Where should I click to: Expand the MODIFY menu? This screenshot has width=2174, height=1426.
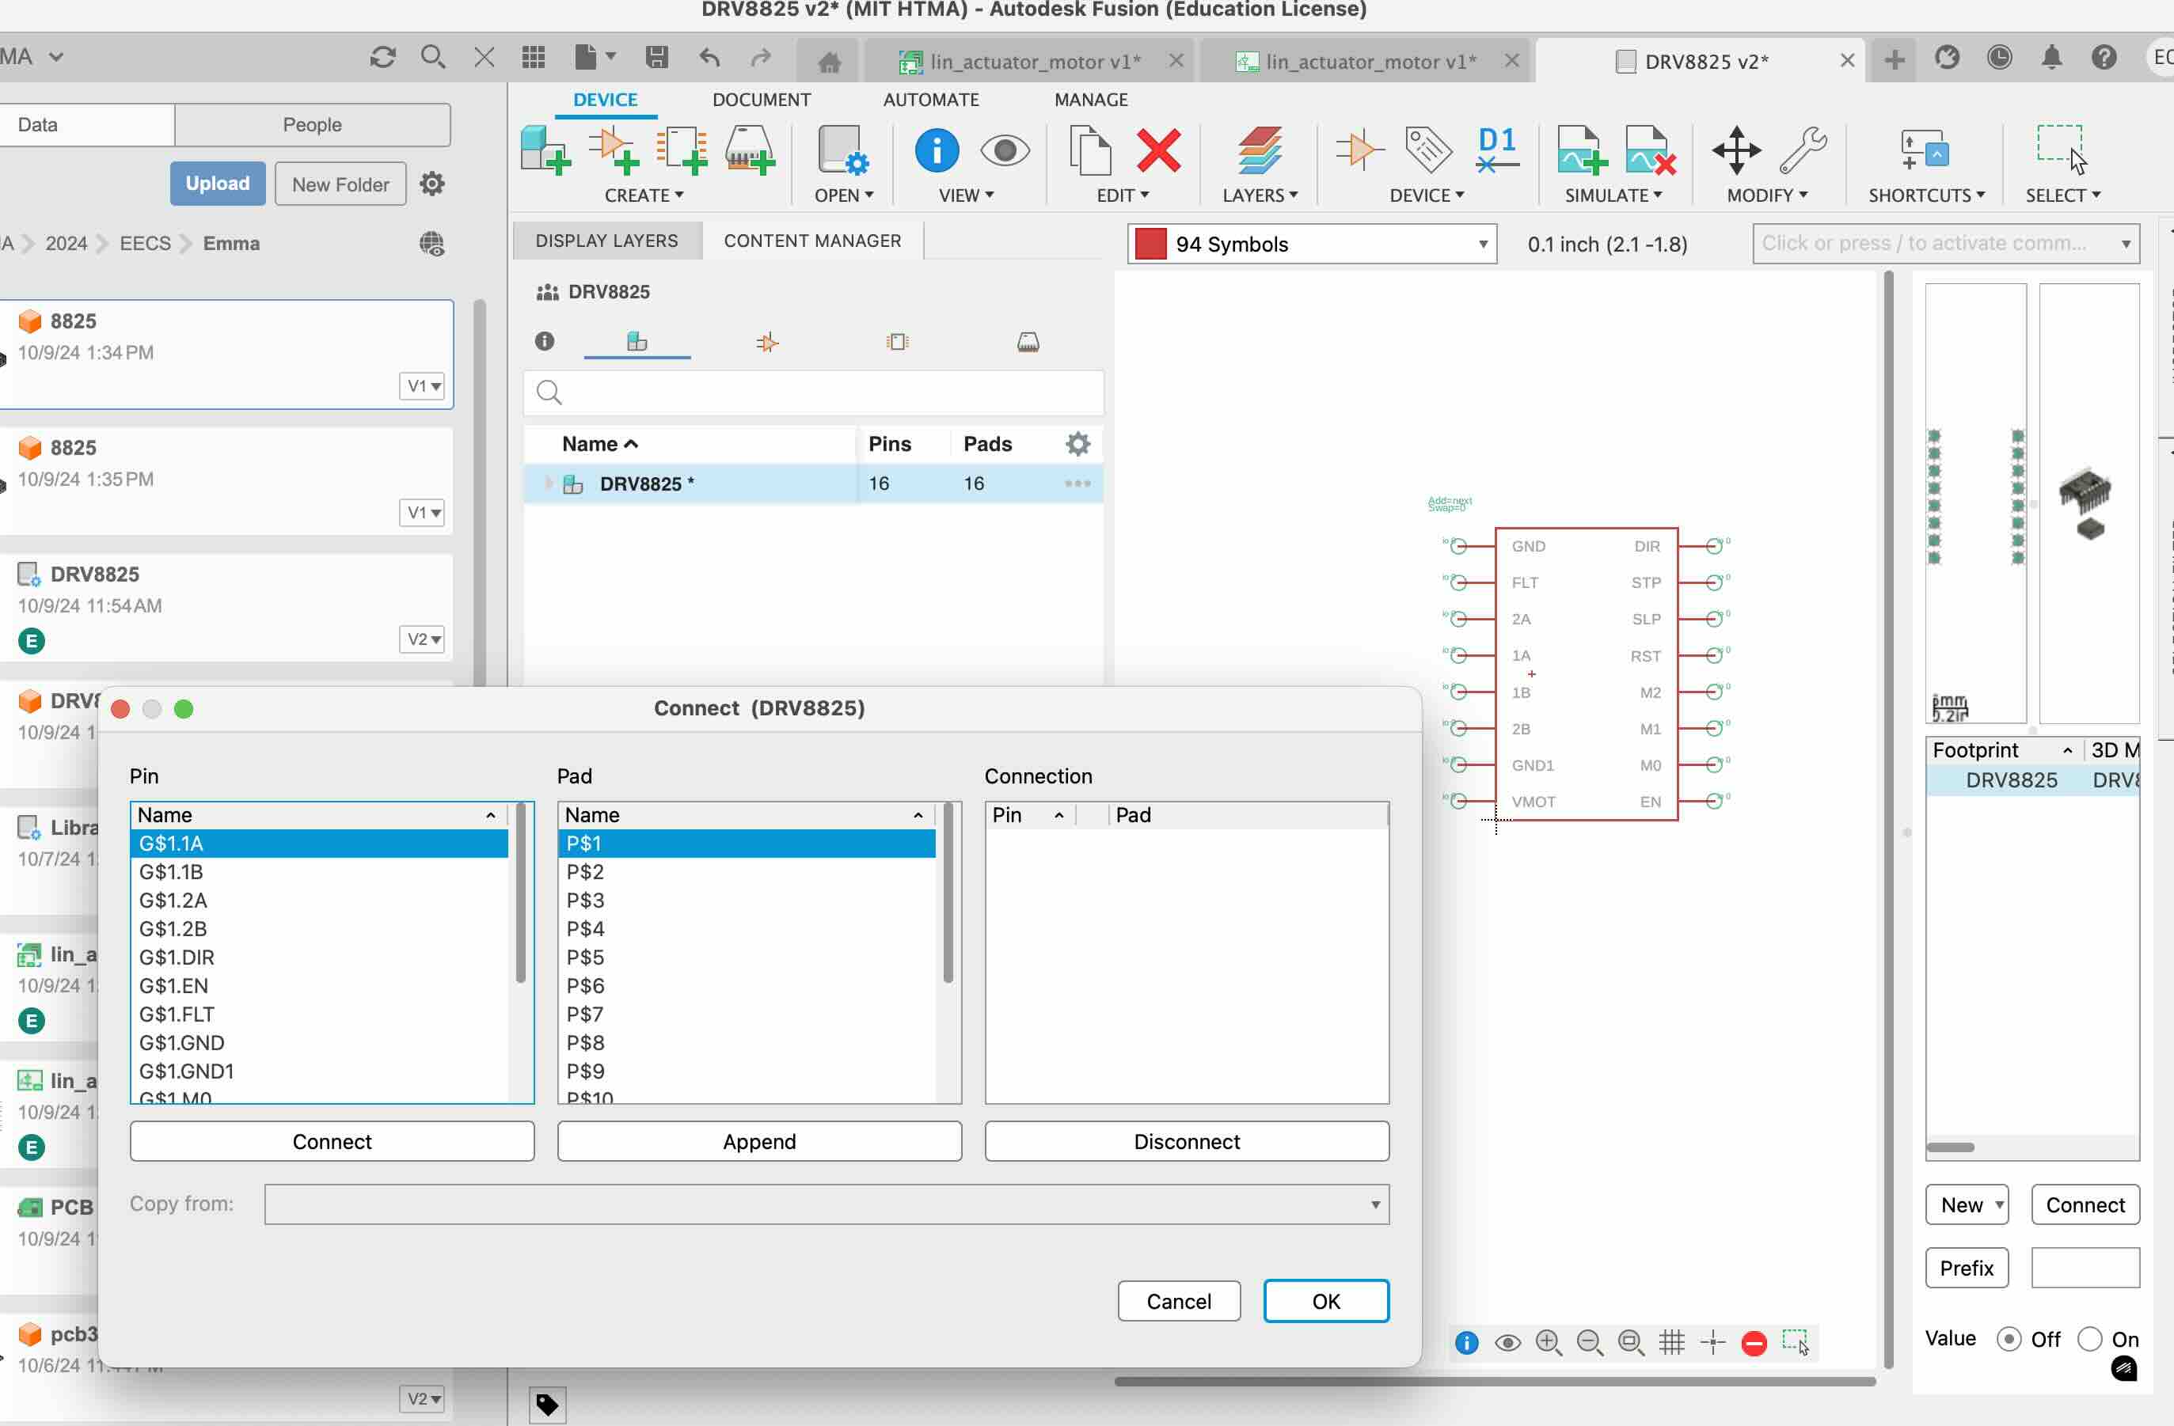tap(1766, 195)
